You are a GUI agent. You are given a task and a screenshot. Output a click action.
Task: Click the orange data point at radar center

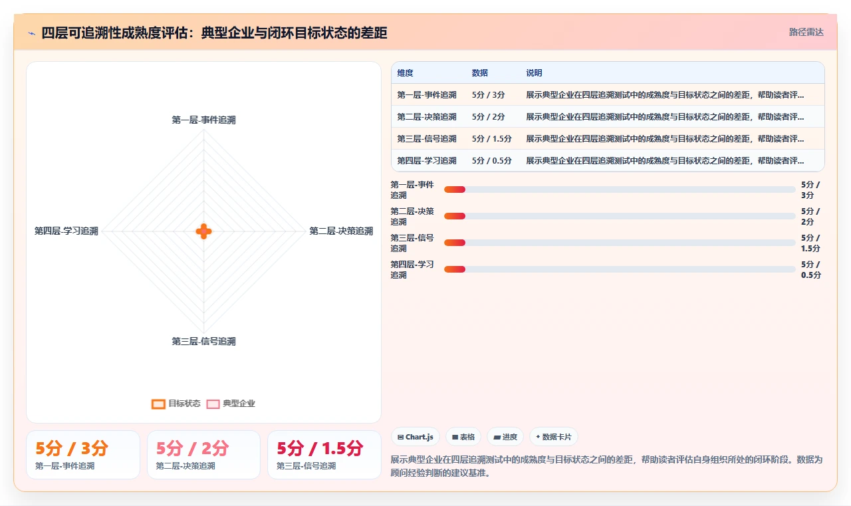pyautogui.click(x=203, y=231)
